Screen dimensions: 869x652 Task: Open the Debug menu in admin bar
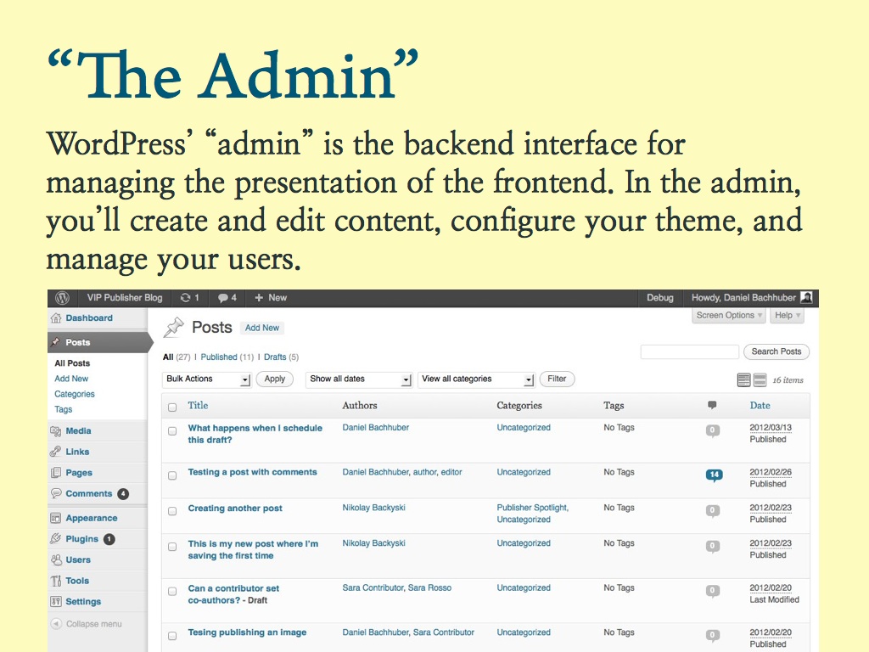click(660, 298)
